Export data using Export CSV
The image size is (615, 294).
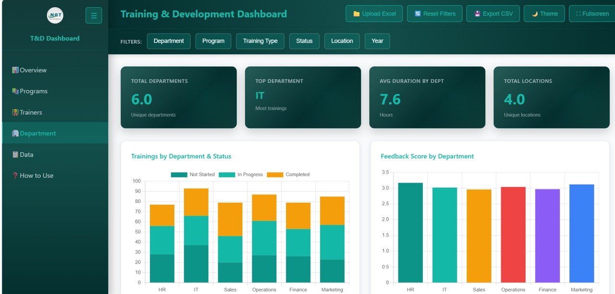coord(493,13)
